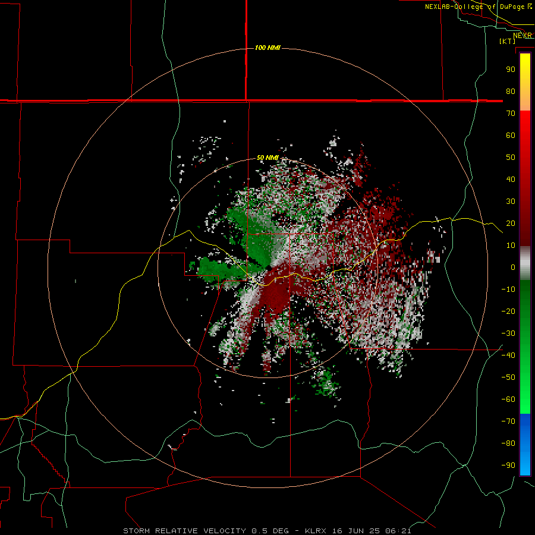Click the 50 value on the velocity scale

pyautogui.click(x=511, y=158)
